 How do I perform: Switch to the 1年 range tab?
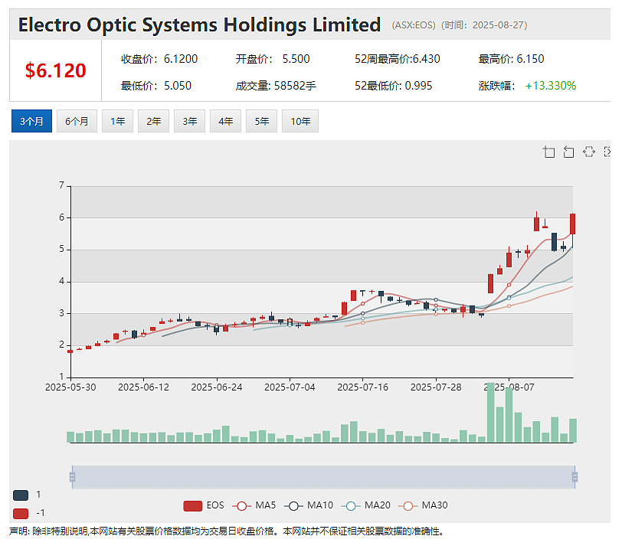point(117,121)
